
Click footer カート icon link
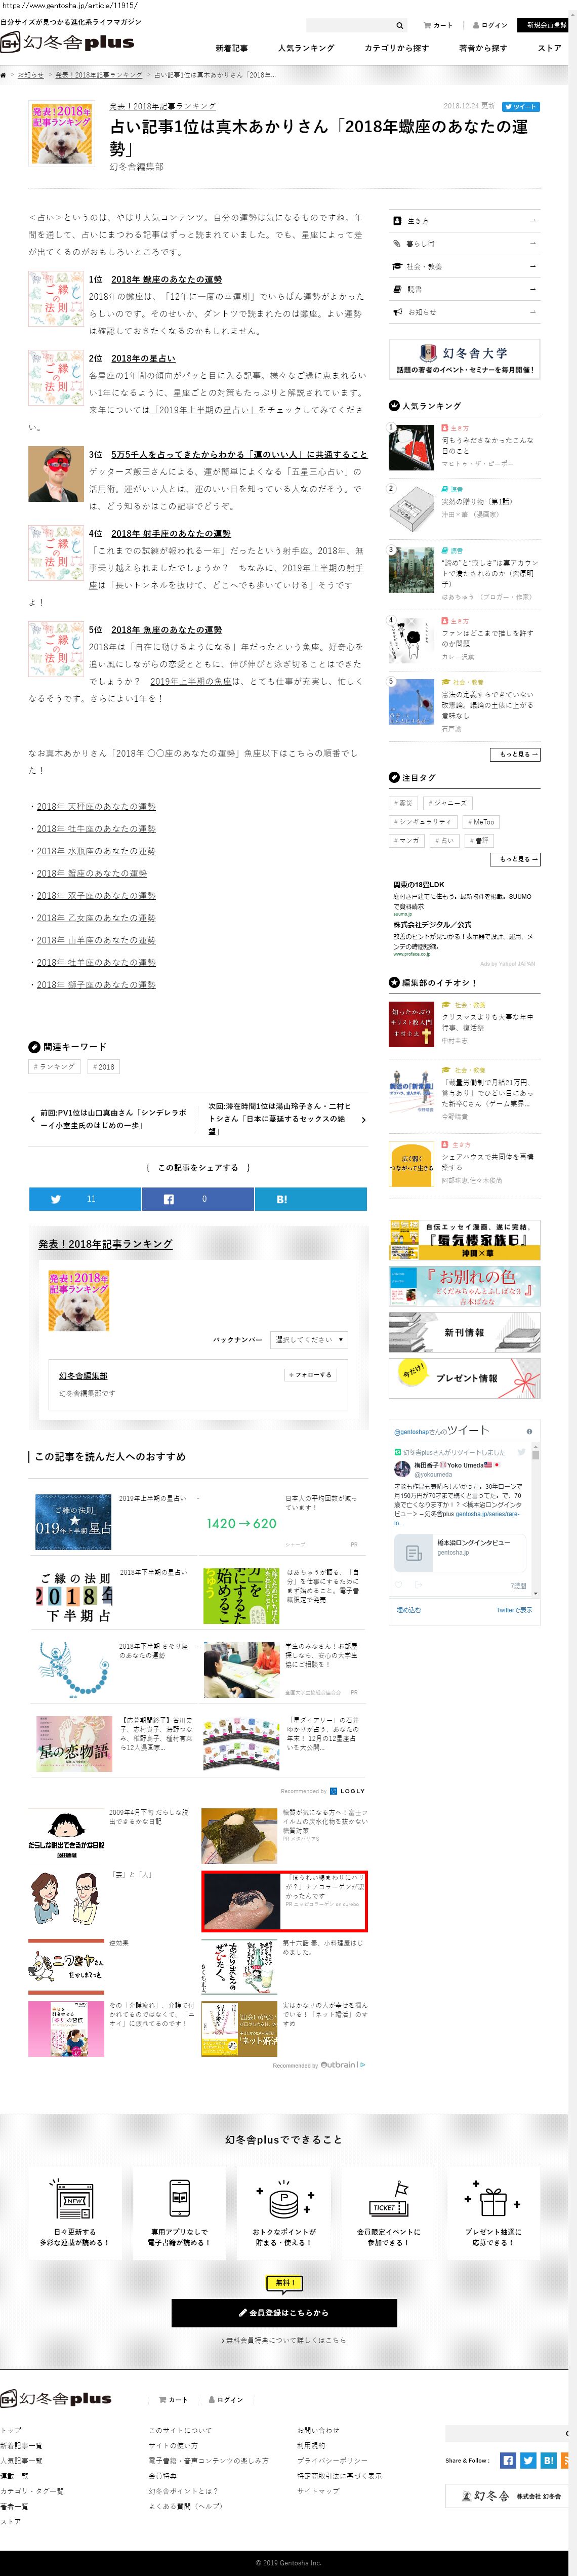tap(173, 2400)
